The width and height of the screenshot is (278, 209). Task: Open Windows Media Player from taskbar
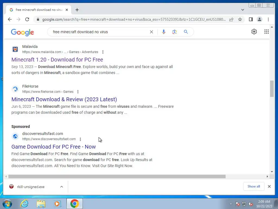(57, 204)
